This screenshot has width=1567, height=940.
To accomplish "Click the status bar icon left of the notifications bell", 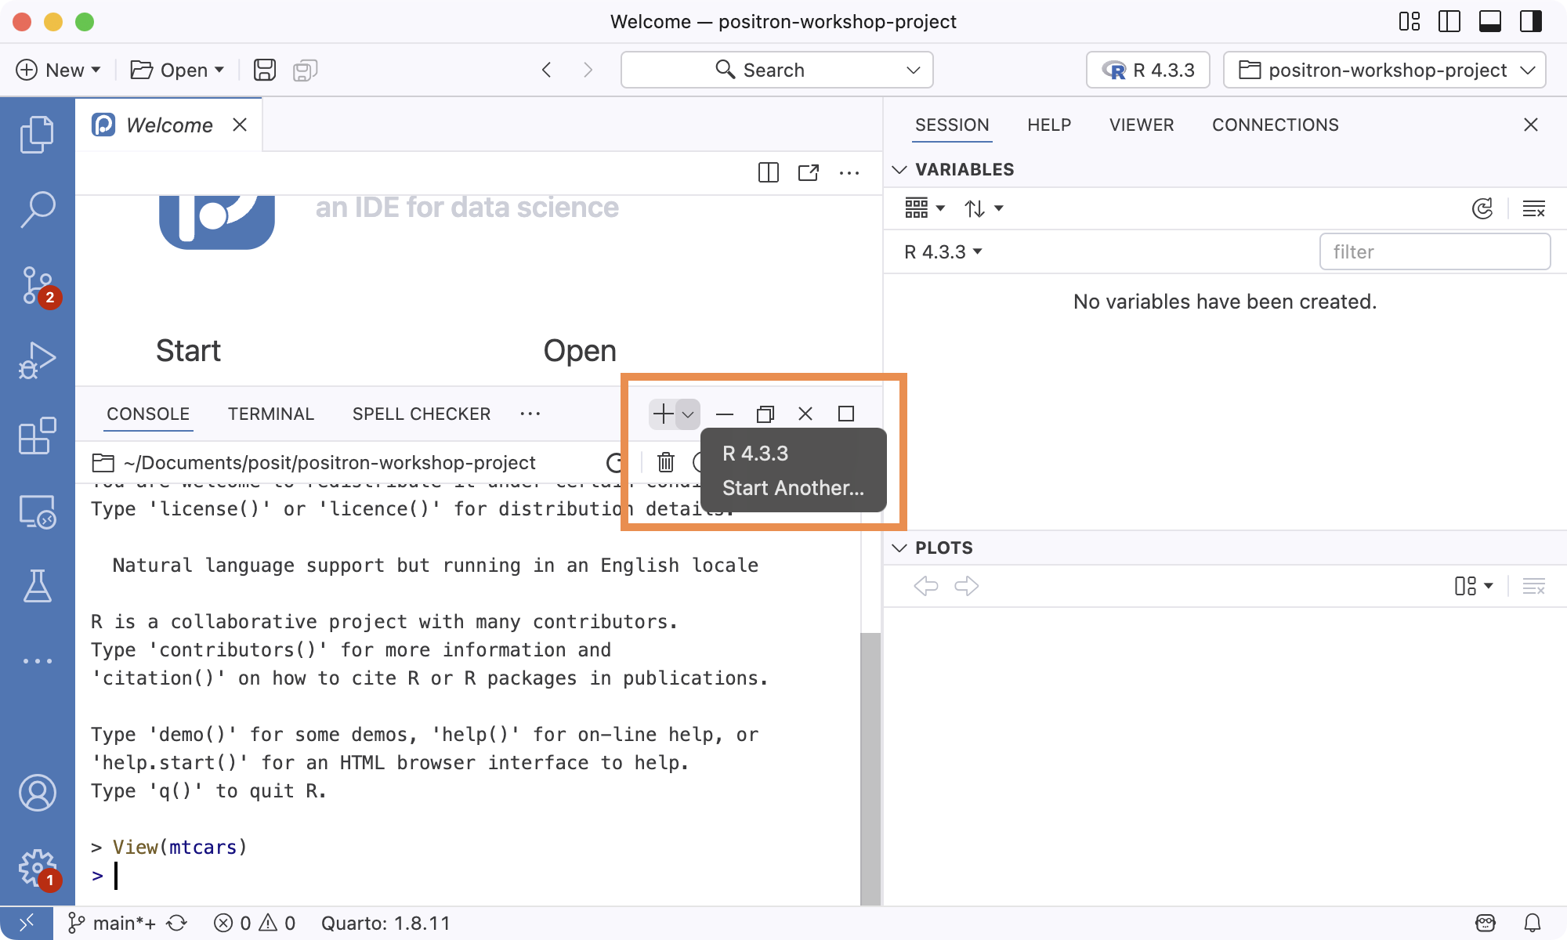I will [x=1486, y=923].
